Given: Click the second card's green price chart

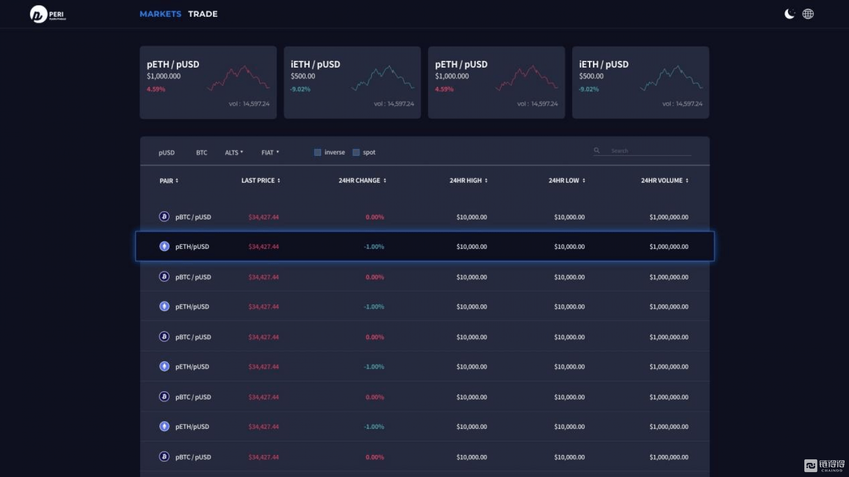Looking at the screenshot, I should pyautogui.click(x=383, y=78).
